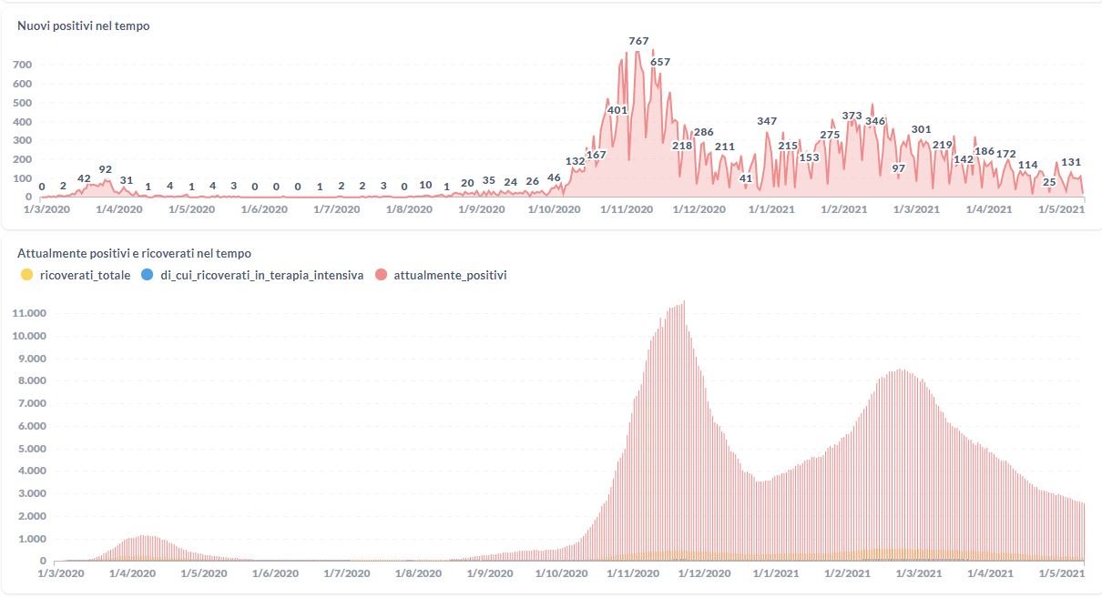The image size is (1102, 598).
Task: Click the 657 data point label
Action: [x=660, y=62]
